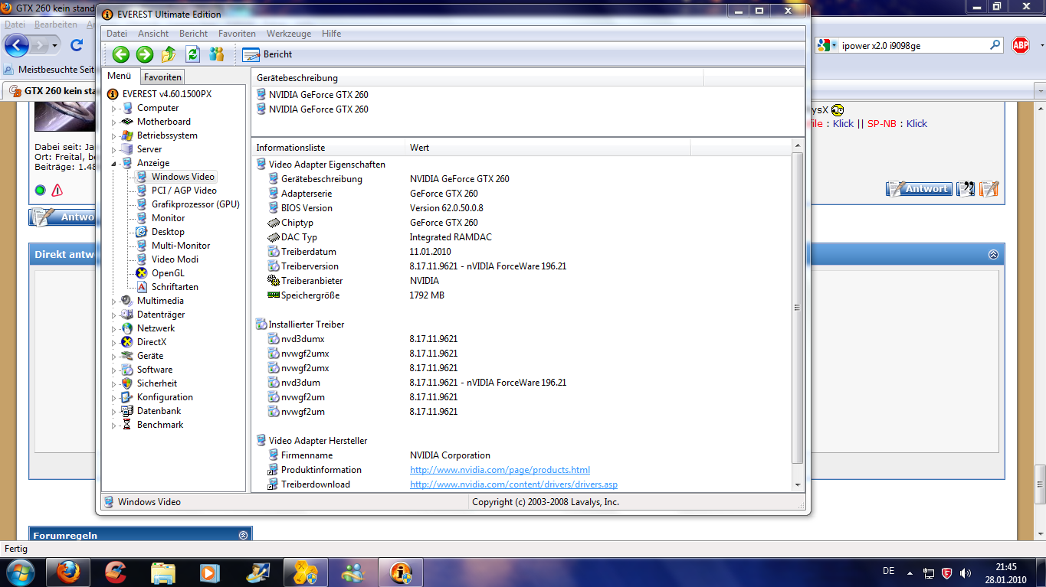Image resolution: width=1046 pixels, height=587 pixels.
Task: Expand the Motherboard tree node
Action: click(114, 122)
